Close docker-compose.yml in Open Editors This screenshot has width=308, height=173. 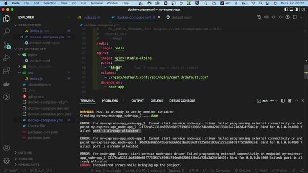tap(22, 37)
